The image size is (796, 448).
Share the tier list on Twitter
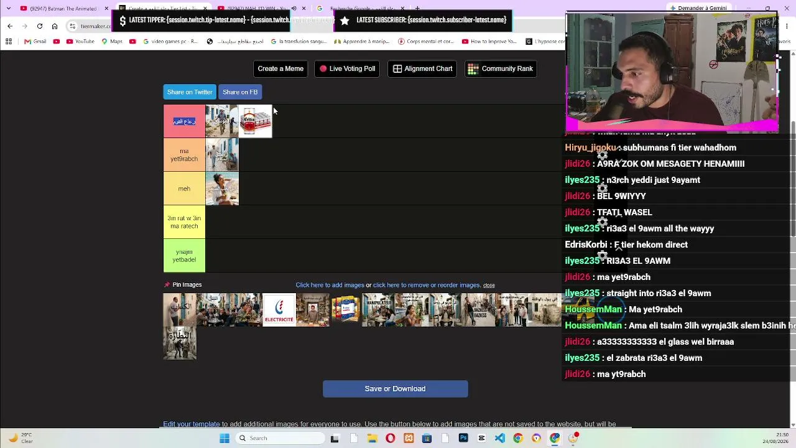pyautogui.click(x=190, y=92)
